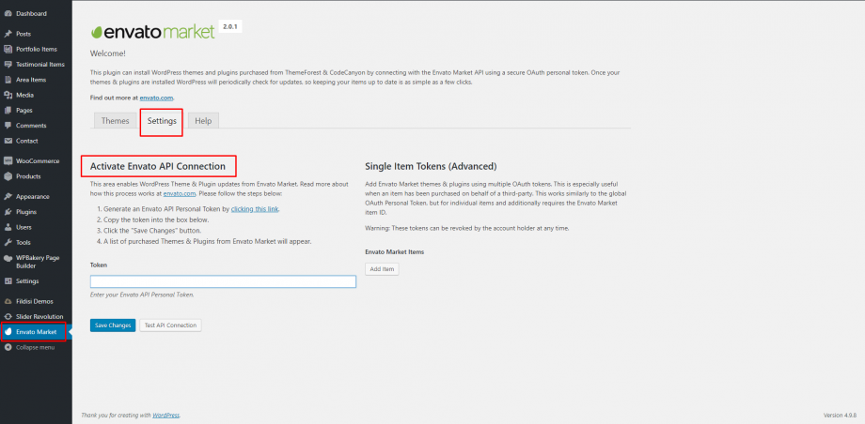Click the WooCommerce icon
This screenshot has height=424, width=865.
click(x=8, y=161)
